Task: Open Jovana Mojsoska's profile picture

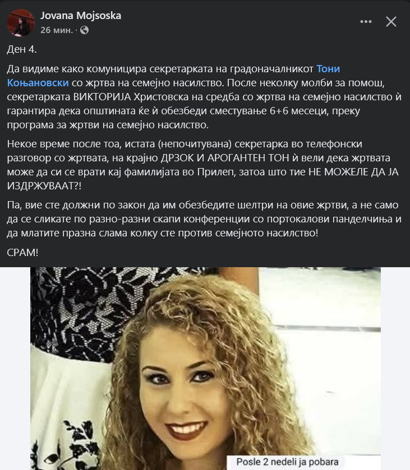Action: pyautogui.click(x=21, y=23)
